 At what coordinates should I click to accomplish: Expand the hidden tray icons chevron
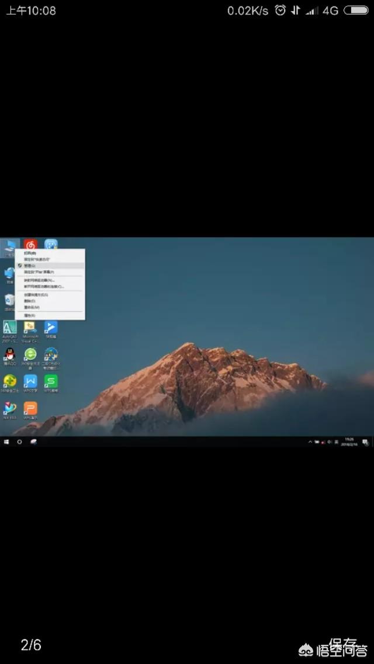[x=310, y=441]
